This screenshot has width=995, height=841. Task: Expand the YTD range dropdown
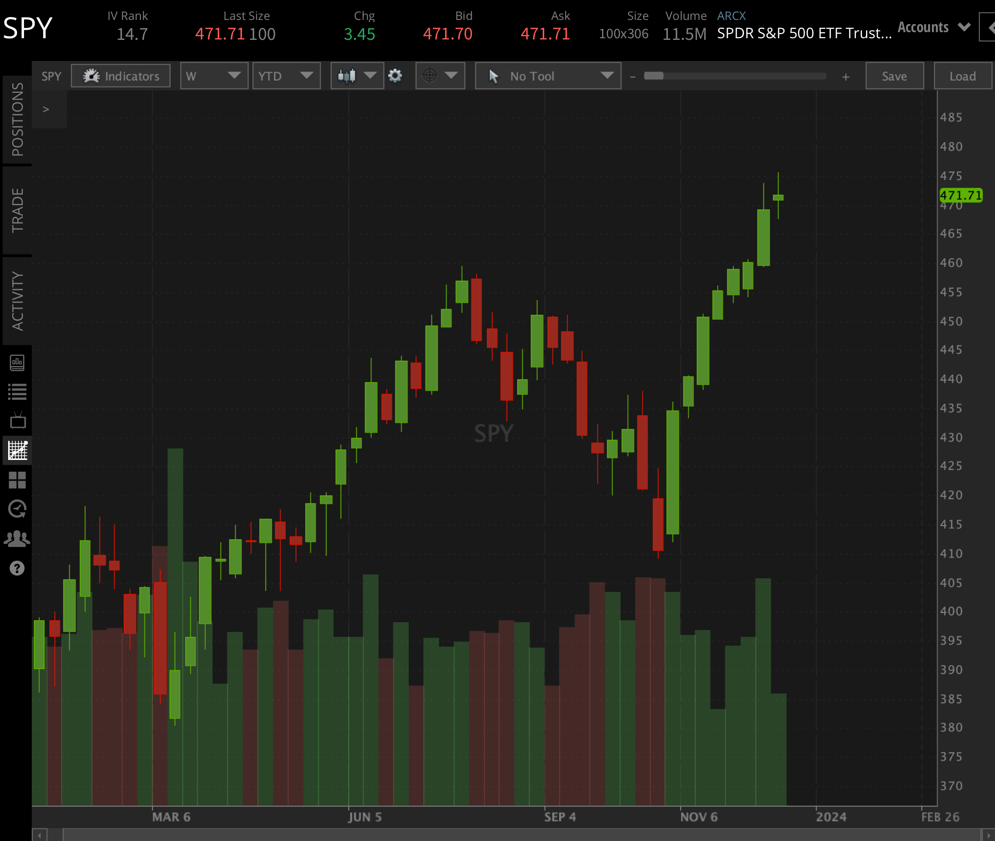[x=286, y=76]
